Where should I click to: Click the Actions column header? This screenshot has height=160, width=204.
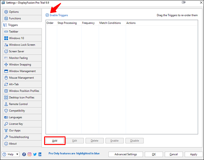(162, 23)
